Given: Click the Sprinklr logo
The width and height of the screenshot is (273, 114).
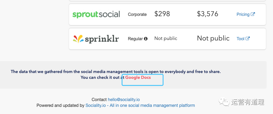Looking at the screenshot, I should click(x=96, y=39).
